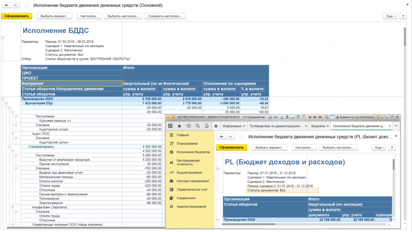The image size is (412, 232).
Task: Click Сохранить настройки button
Action: click(165, 16)
